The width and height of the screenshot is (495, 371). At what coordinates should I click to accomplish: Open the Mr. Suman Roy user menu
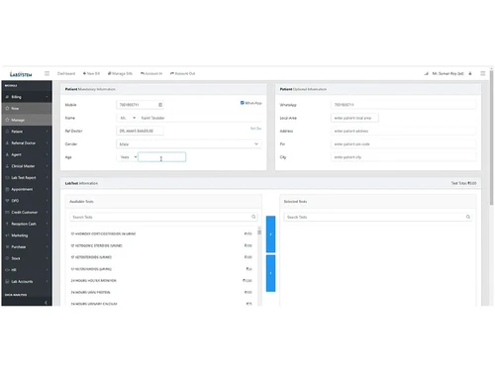447,73
